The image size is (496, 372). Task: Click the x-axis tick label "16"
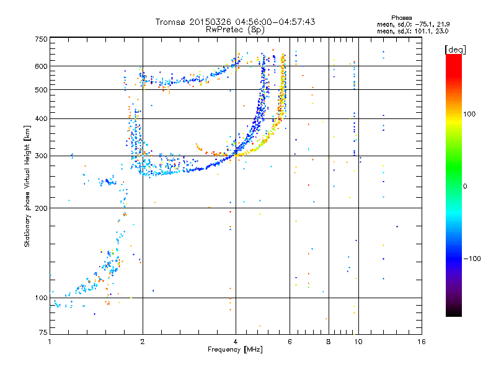[422, 342]
